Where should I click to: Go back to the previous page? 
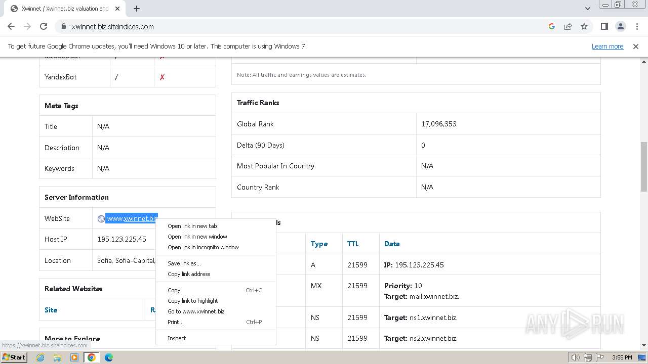coord(11,26)
